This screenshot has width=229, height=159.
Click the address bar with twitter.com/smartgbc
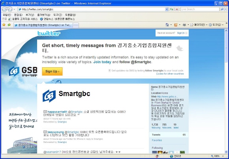[x=92, y=9]
